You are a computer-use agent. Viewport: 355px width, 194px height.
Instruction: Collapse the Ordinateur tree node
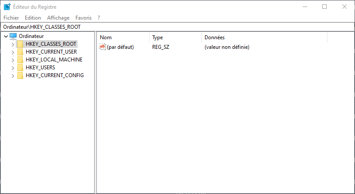coord(5,36)
